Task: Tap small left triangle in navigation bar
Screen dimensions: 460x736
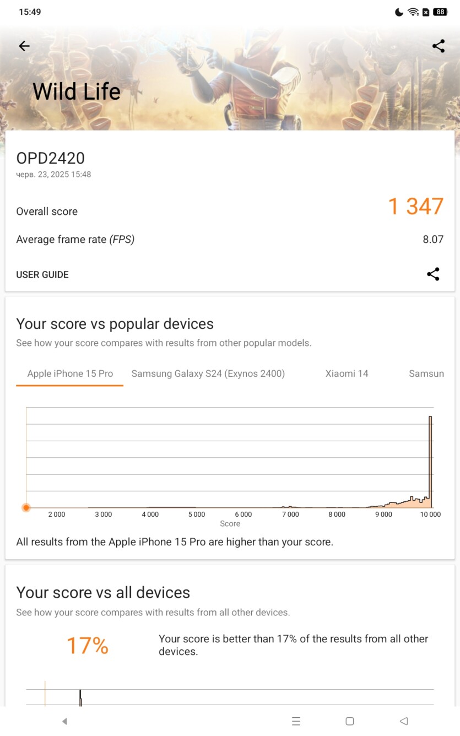Action: pos(64,721)
